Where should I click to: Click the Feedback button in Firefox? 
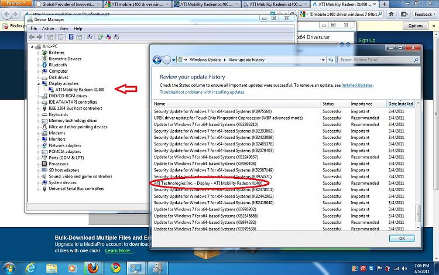point(425,14)
